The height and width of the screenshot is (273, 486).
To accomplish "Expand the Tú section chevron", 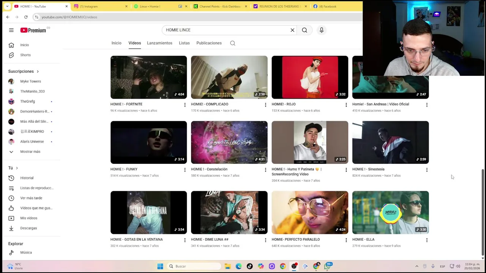I will [x=17, y=168].
